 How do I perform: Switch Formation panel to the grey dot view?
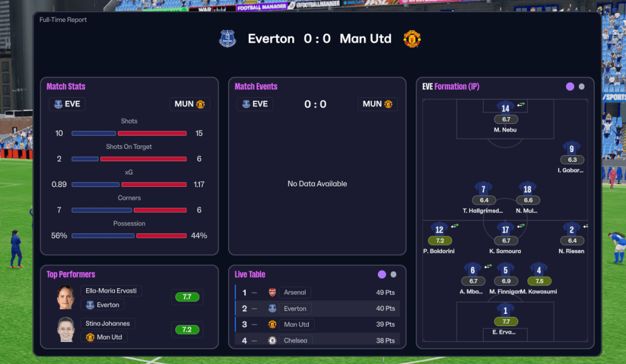pyautogui.click(x=581, y=87)
